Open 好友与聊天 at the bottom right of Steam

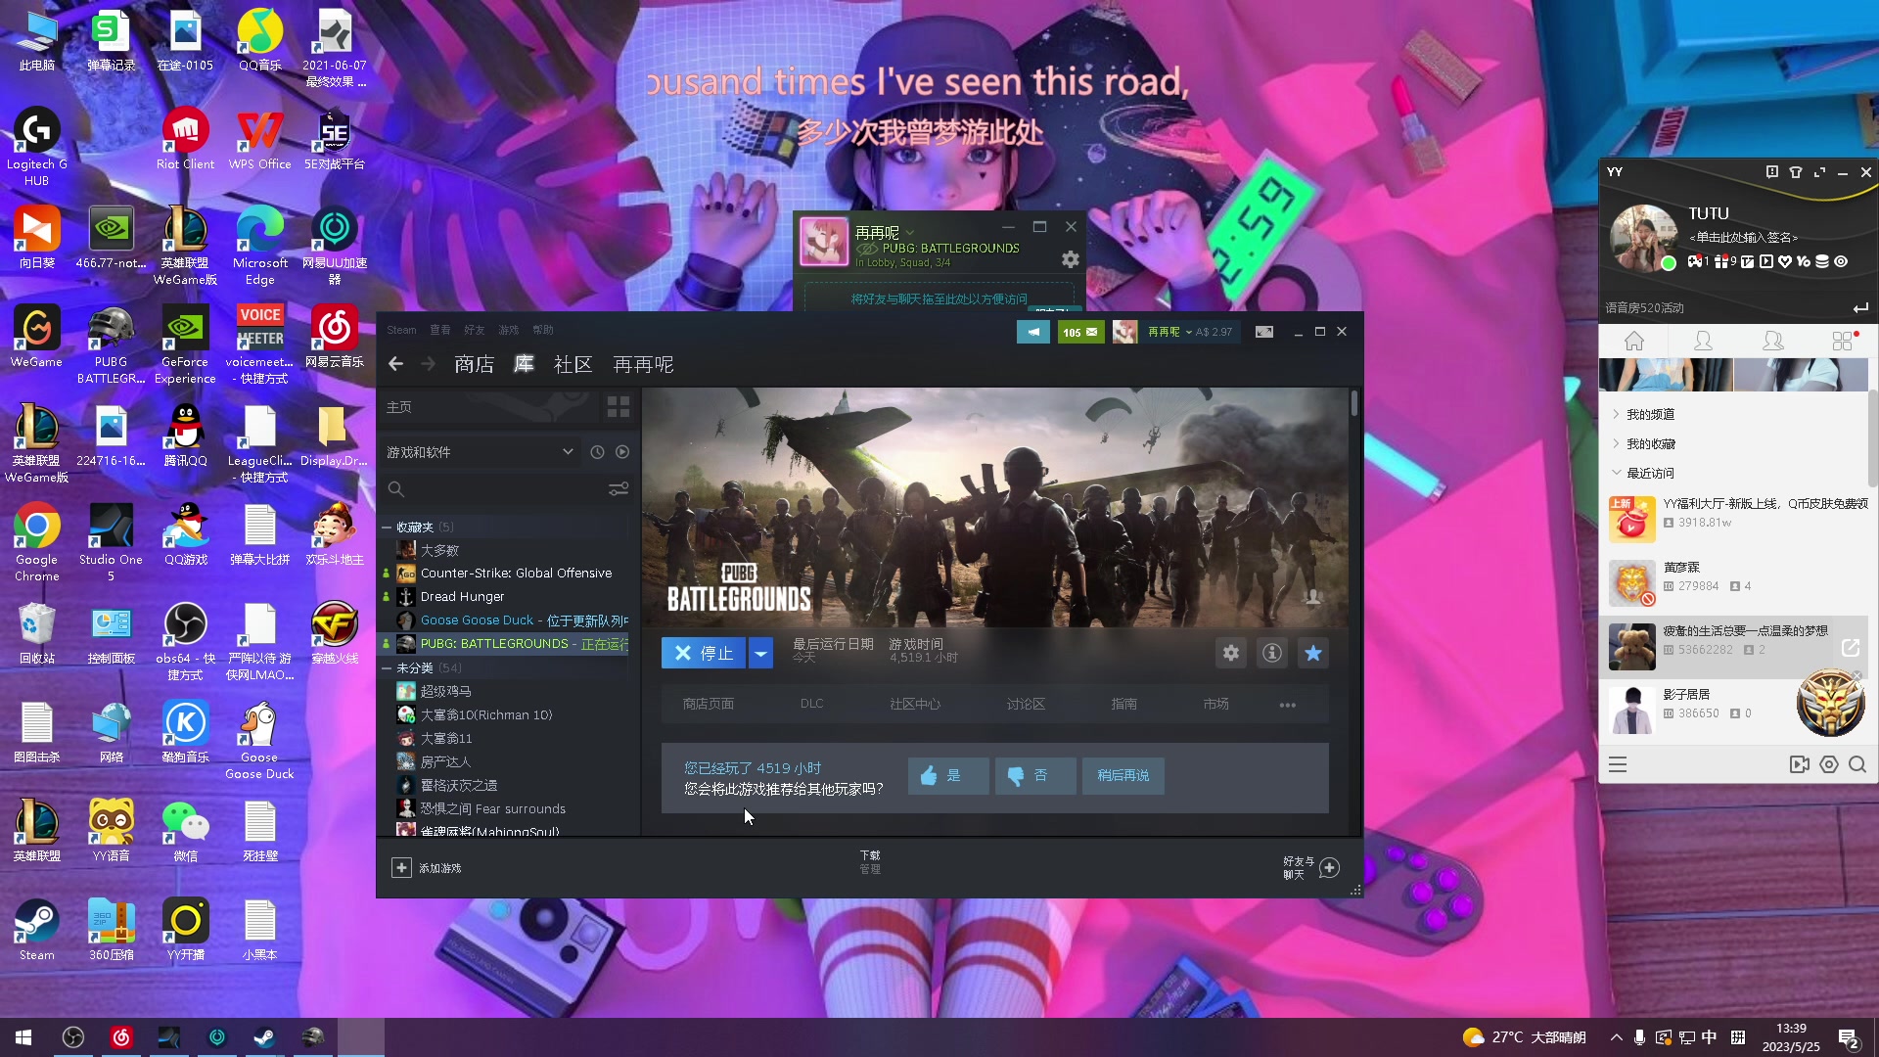(1311, 868)
